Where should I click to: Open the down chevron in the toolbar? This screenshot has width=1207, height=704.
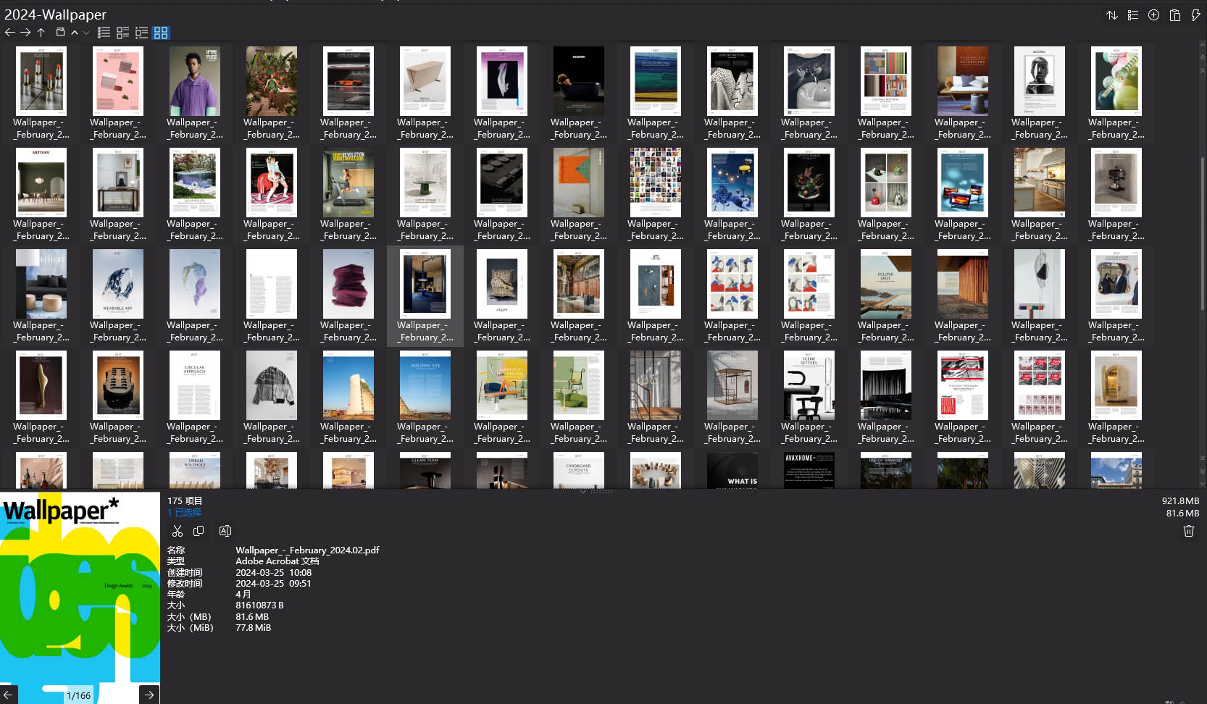click(x=86, y=33)
